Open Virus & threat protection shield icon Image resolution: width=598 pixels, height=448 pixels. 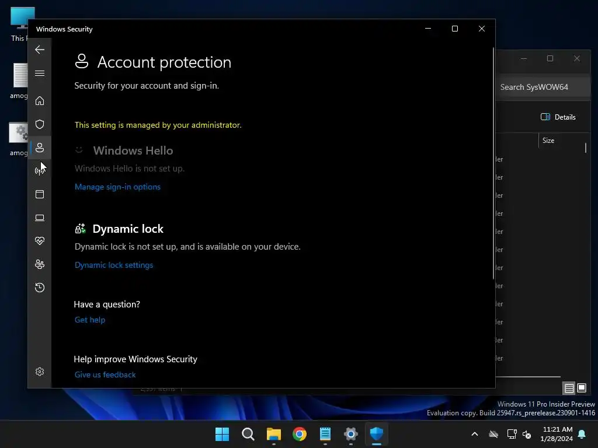40,124
